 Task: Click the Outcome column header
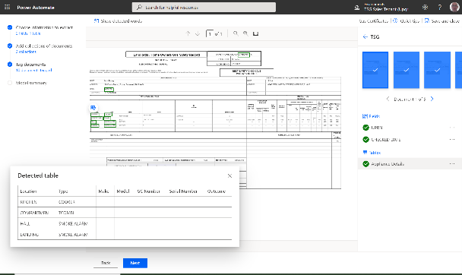pos(217,191)
